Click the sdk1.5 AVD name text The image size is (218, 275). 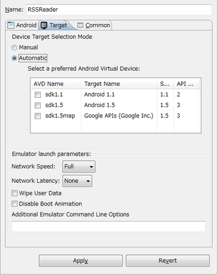click(54, 105)
